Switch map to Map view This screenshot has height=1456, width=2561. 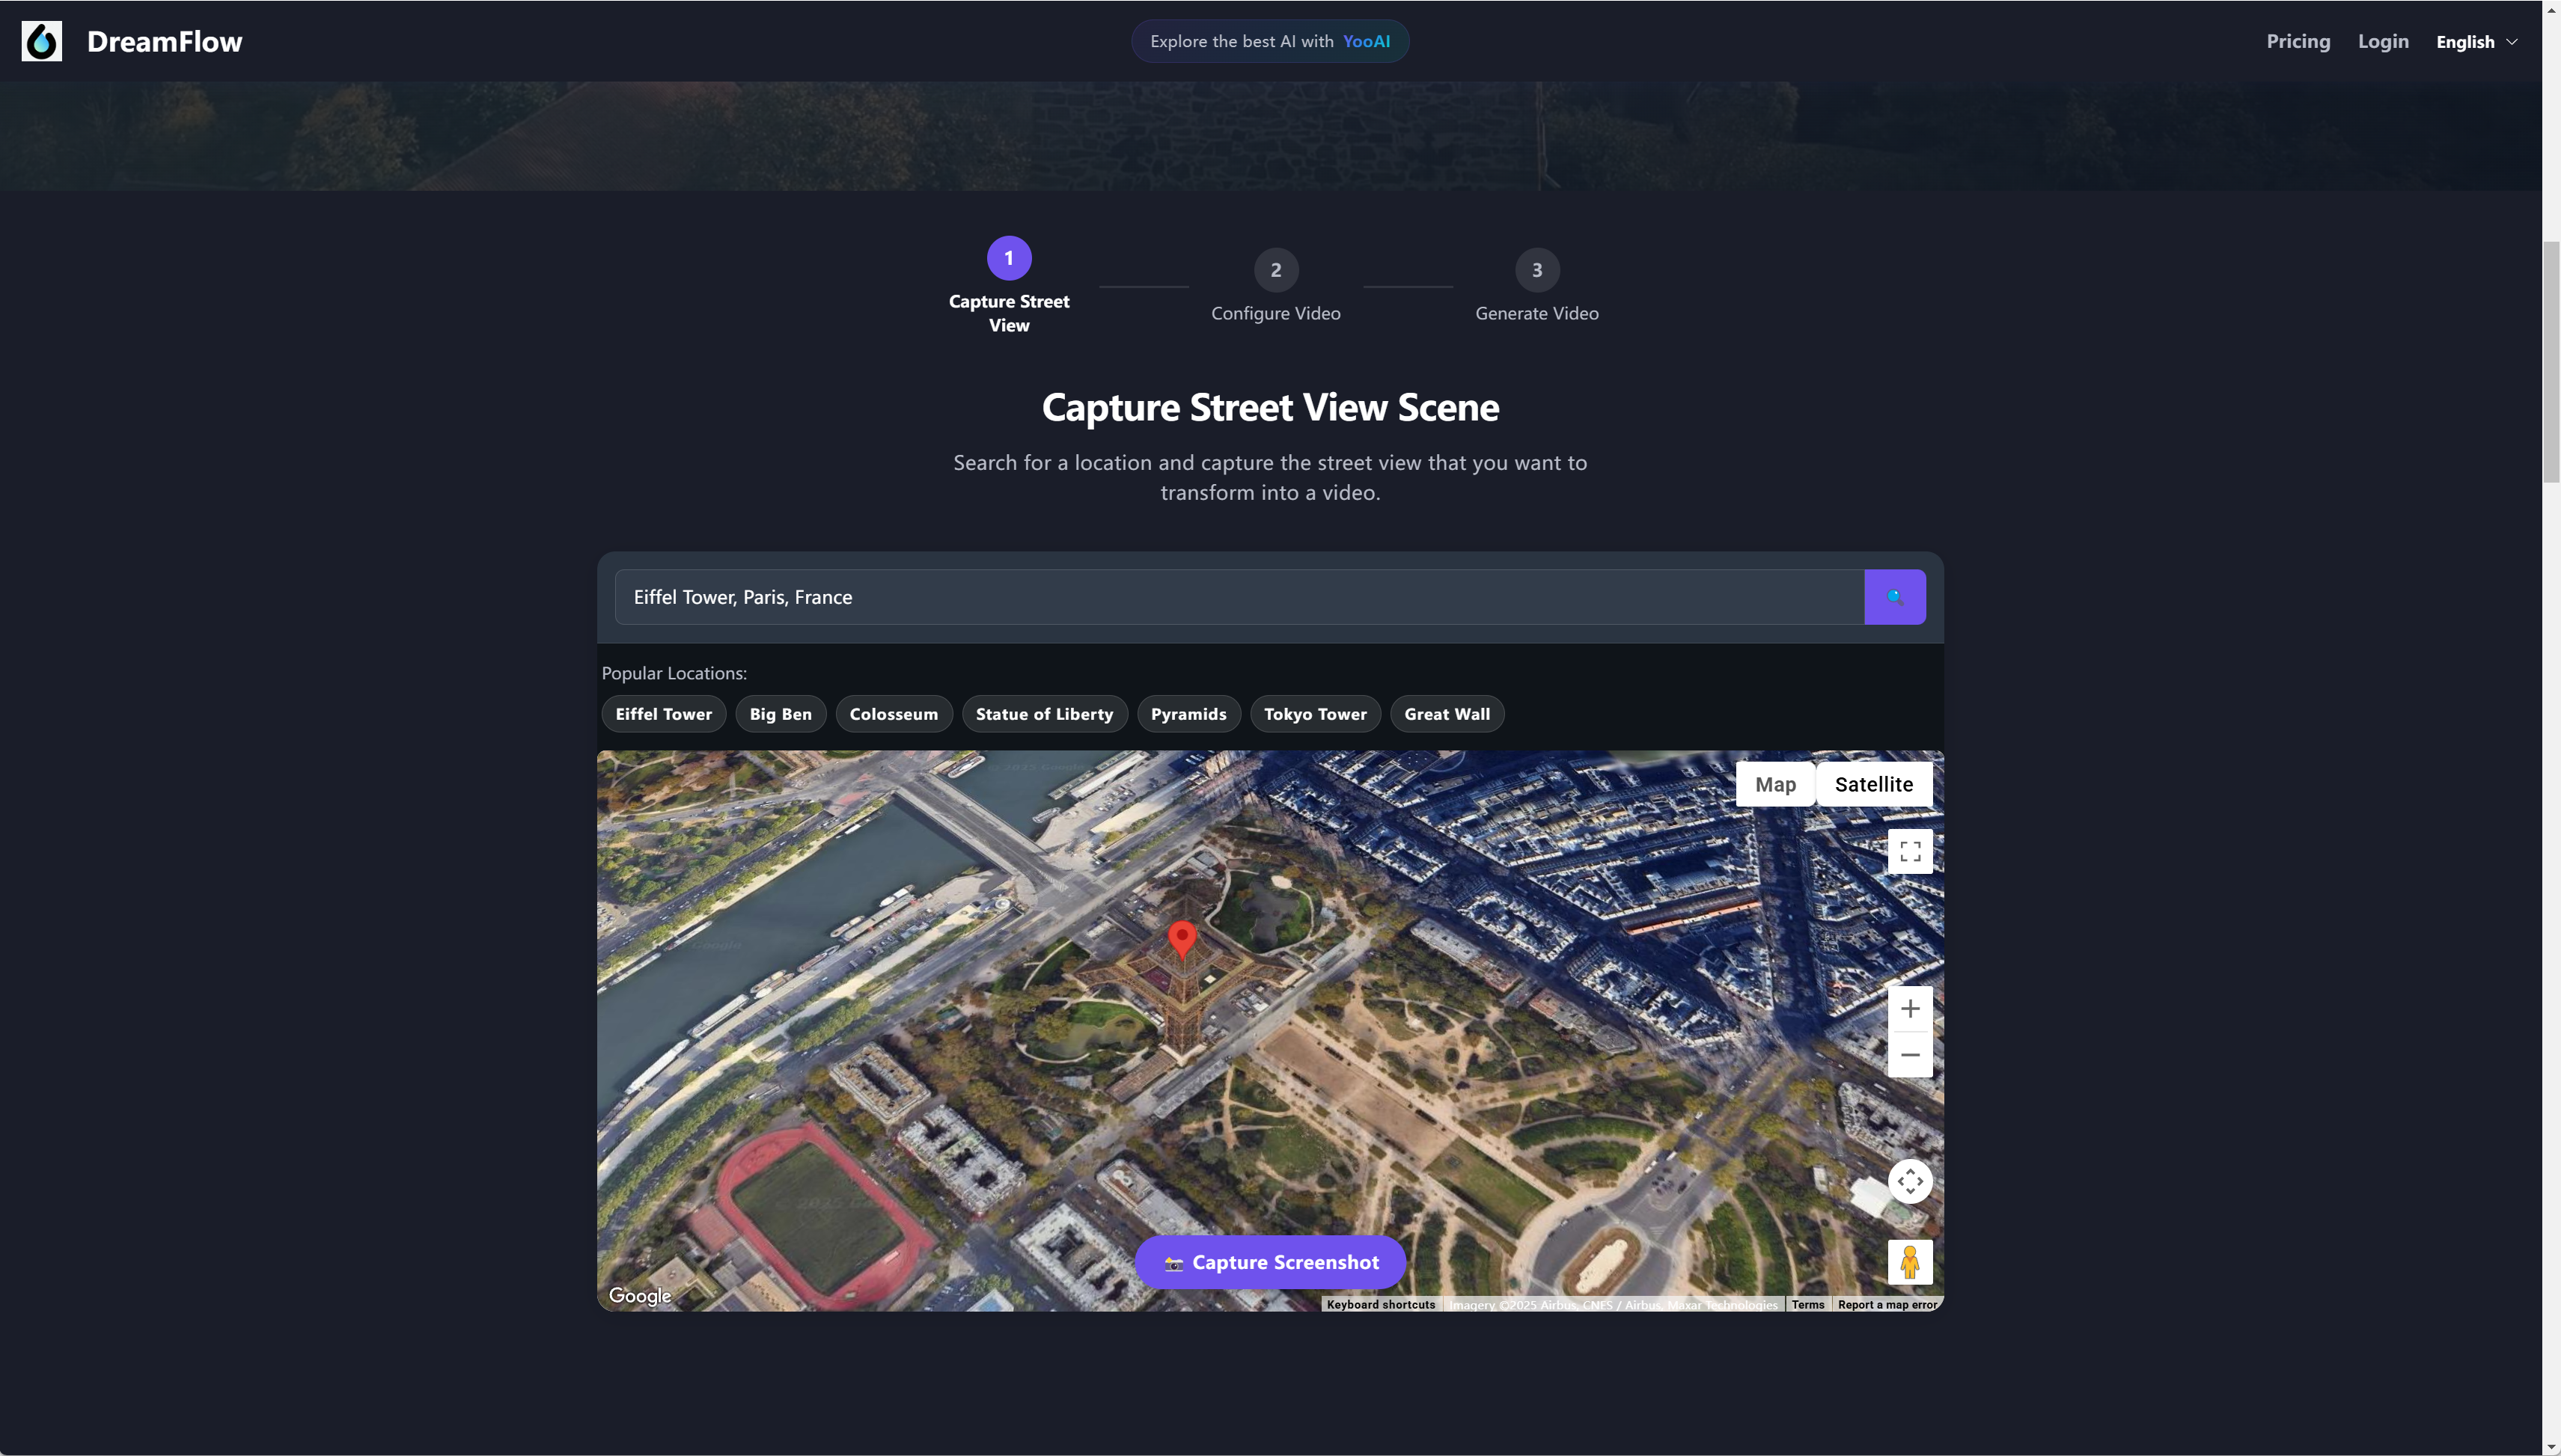click(x=1775, y=784)
